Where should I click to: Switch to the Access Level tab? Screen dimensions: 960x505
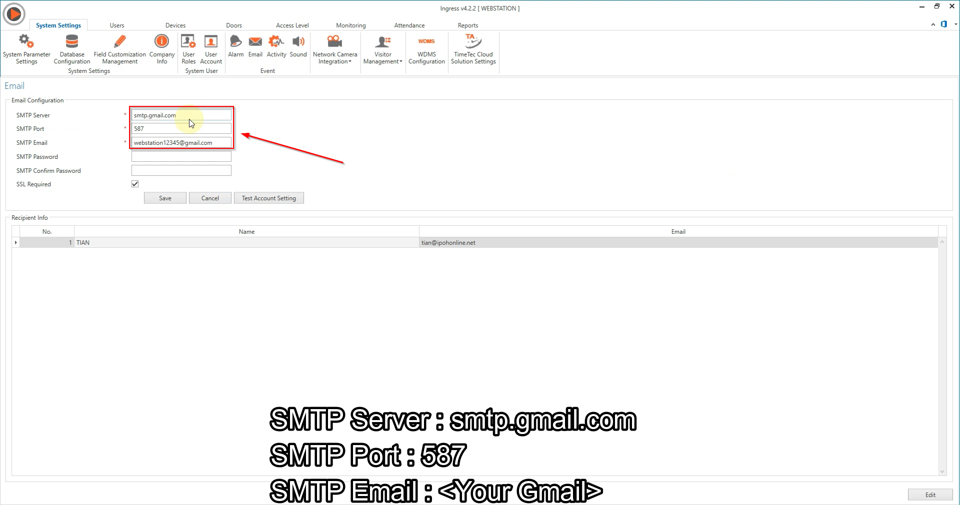(292, 25)
